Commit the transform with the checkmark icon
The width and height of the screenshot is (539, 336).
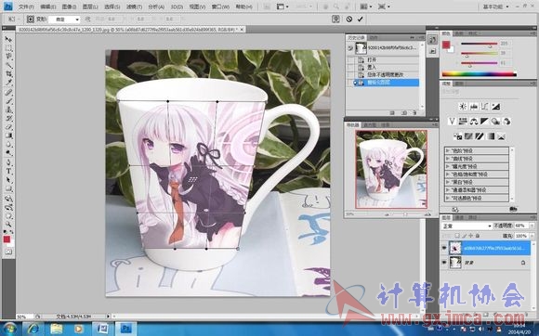[x=360, y=19]
